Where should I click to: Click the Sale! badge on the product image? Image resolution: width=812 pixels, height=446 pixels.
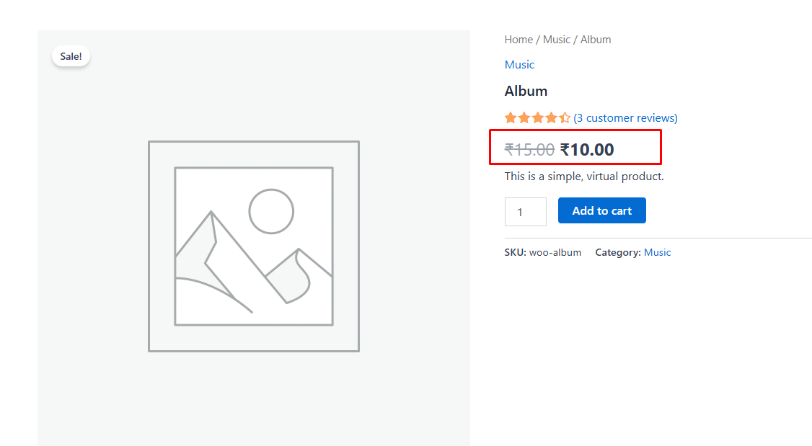coord(71,55)
